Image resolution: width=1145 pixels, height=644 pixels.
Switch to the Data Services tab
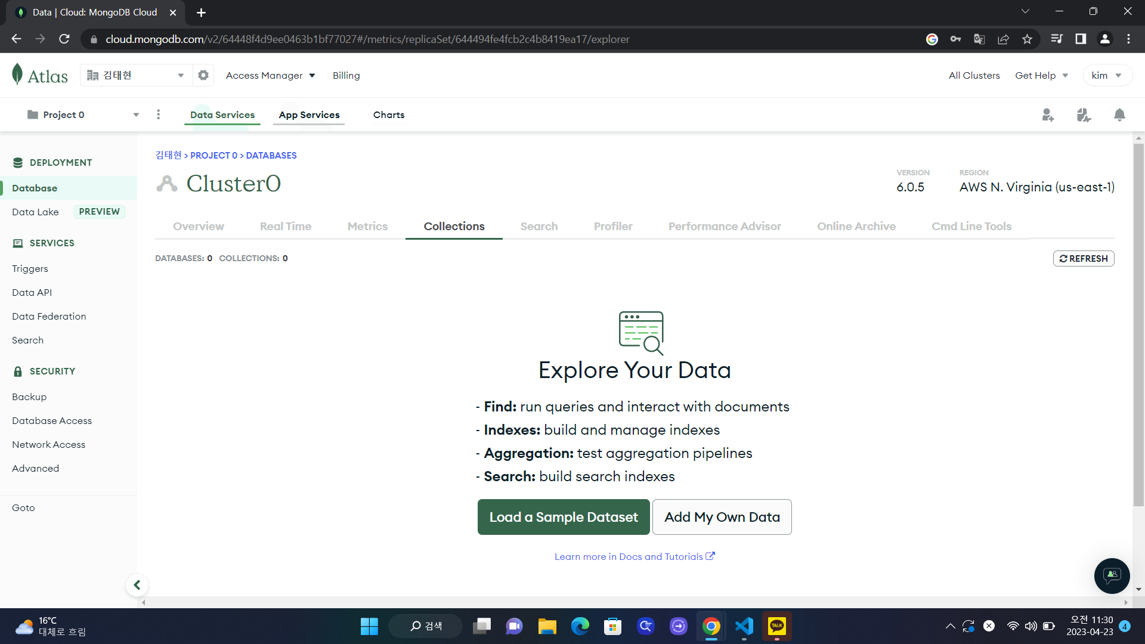[222, 114]
